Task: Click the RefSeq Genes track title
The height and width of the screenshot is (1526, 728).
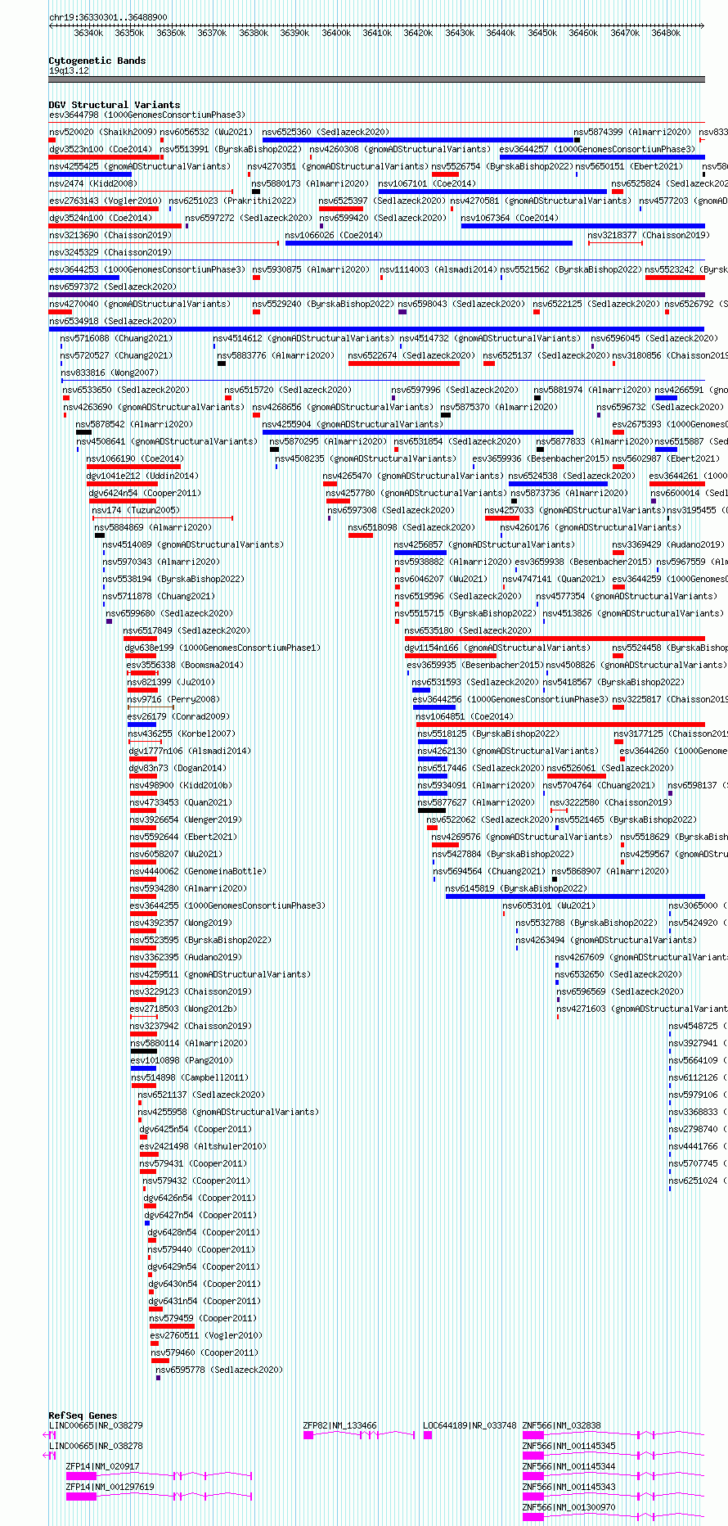Action: [x=83, y=1415]
